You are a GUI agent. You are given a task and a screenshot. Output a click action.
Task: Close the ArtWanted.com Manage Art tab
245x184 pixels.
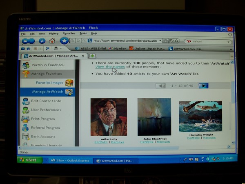[83, 56]
